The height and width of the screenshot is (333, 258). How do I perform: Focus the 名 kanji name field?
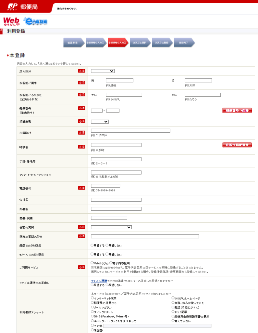click(198, 81)
